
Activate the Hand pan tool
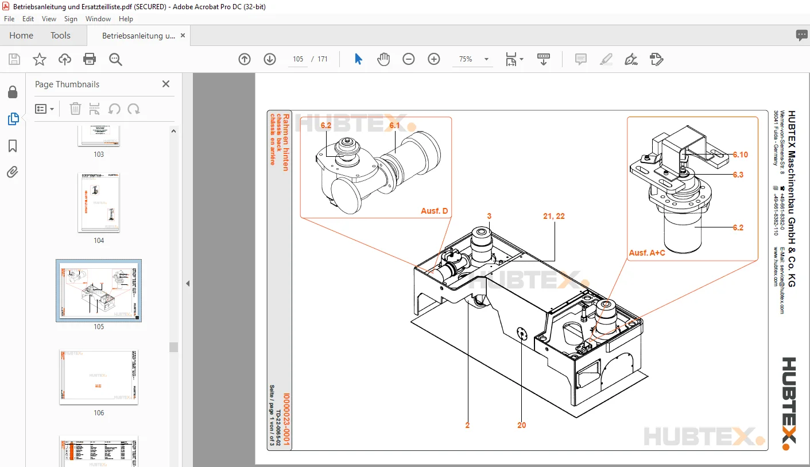click(383, 59)
